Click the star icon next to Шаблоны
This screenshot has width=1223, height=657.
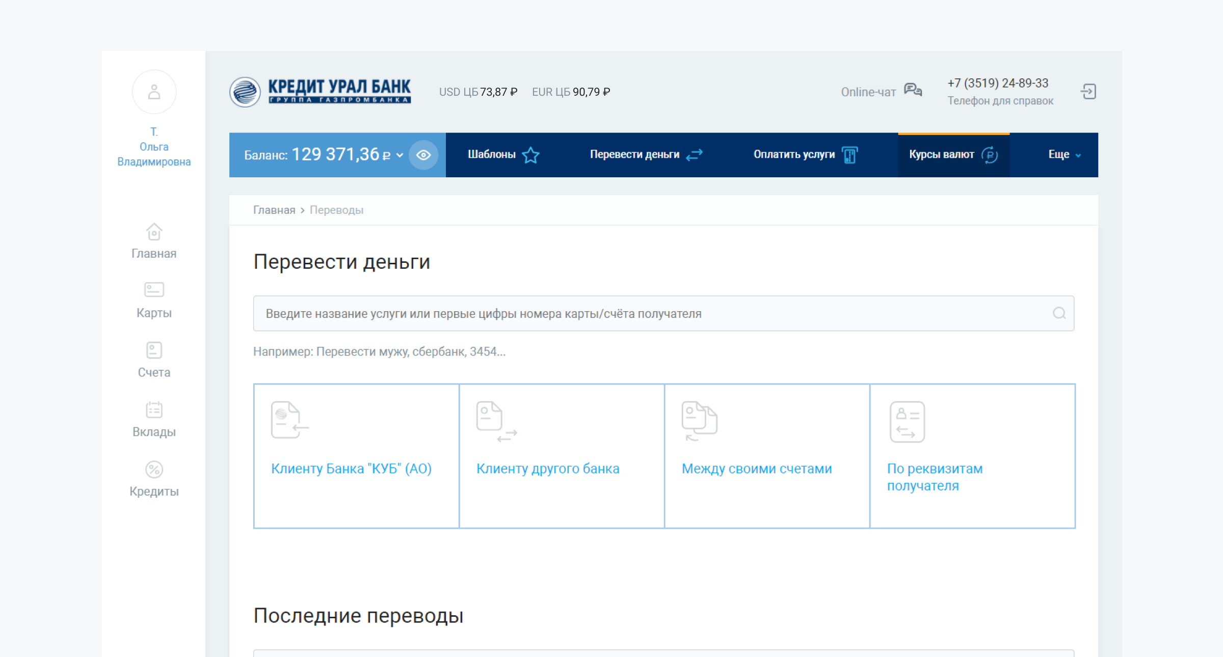click(530, 155)
